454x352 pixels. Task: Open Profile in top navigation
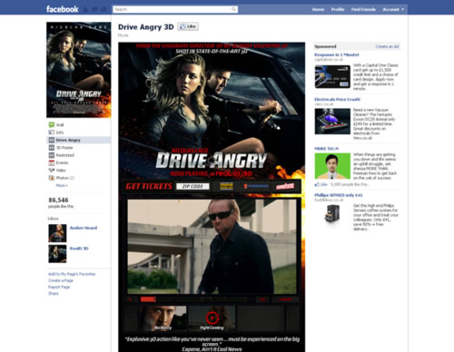pyautogui.click(x=338, y=9)
